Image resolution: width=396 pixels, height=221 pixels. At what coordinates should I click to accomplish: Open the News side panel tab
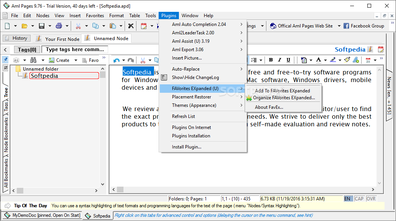coord(389,96)
